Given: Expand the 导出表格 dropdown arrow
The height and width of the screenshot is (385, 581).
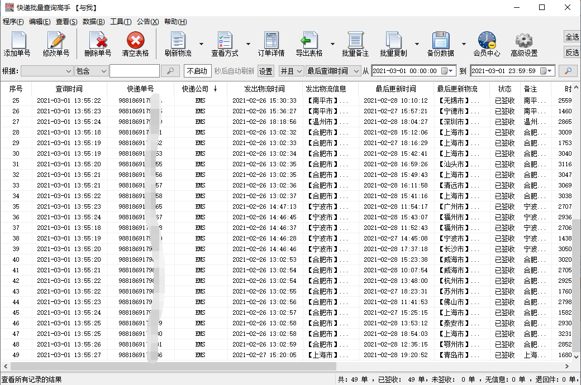Looking at the screenshot, I should click(x=332, y=44).
